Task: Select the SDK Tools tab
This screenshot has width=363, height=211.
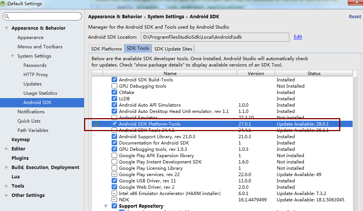Action: tap(138, 48)
